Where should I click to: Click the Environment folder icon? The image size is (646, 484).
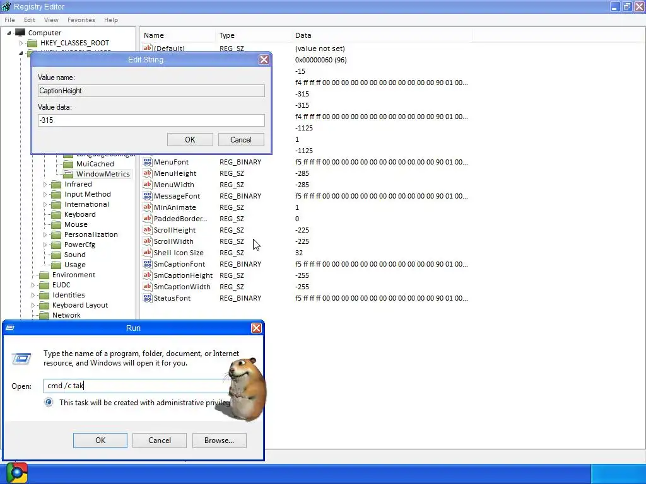(44, 275)
